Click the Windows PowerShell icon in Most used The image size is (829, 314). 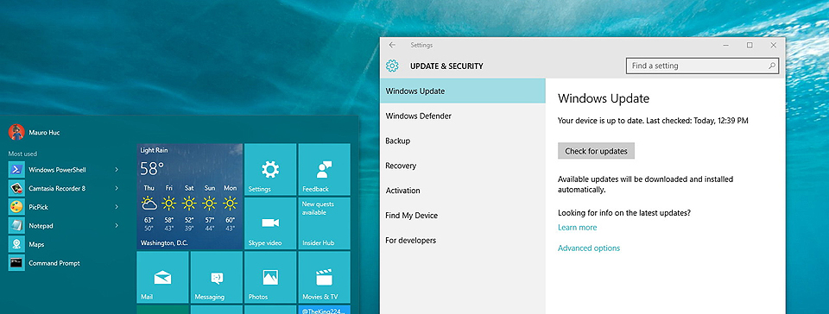point(16,169)
